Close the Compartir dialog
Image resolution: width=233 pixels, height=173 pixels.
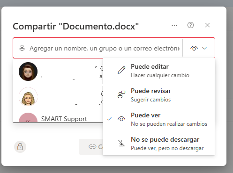point(207,25)
